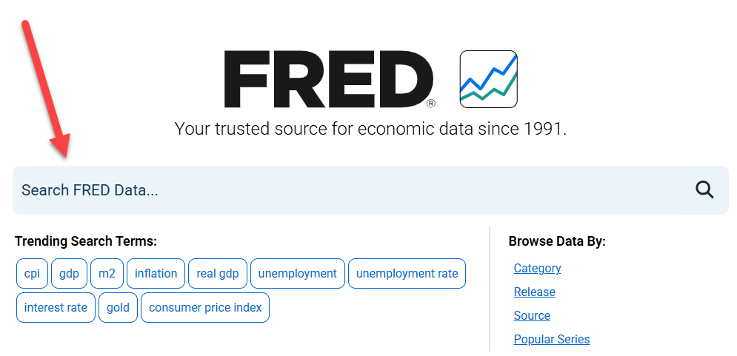
Task: Choose the unemployment trending term
Action: click(x=298, y=273)
